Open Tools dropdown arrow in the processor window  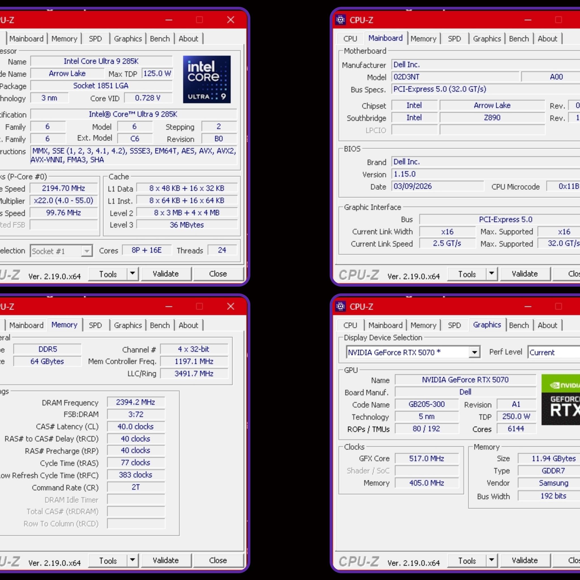pyautogui.click(x=132, y=274)
